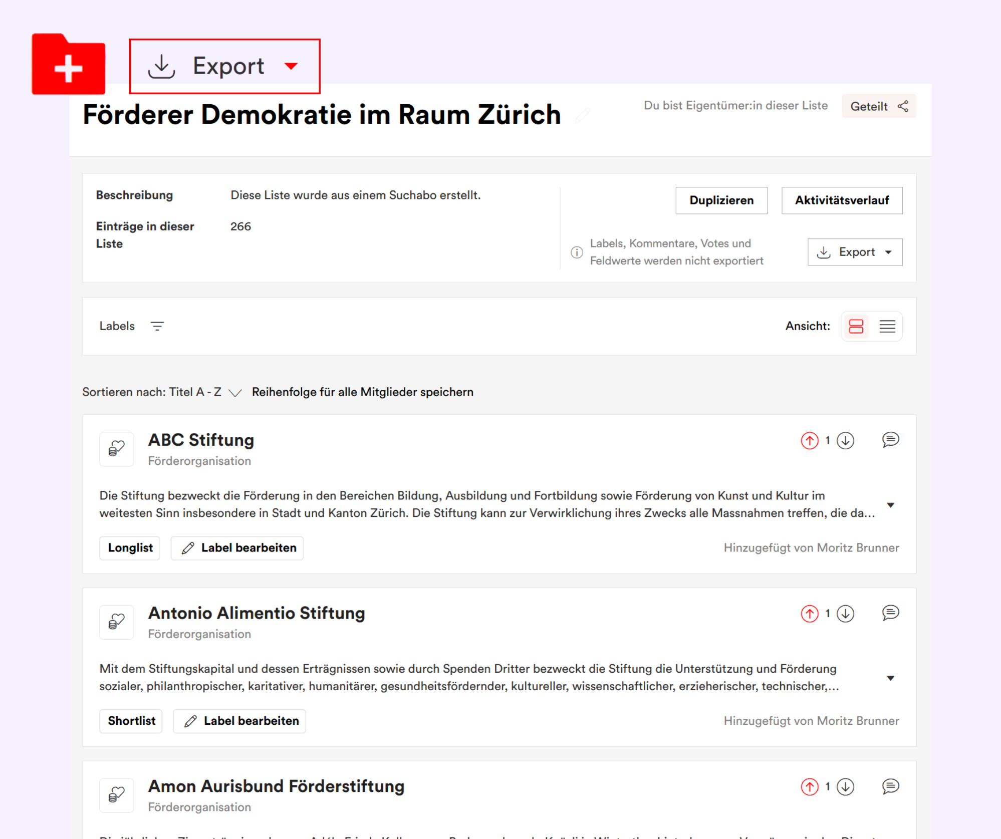Switch to compact list view
The height and width of the screenshot is (839, 1001).
(x=887, y=326)
